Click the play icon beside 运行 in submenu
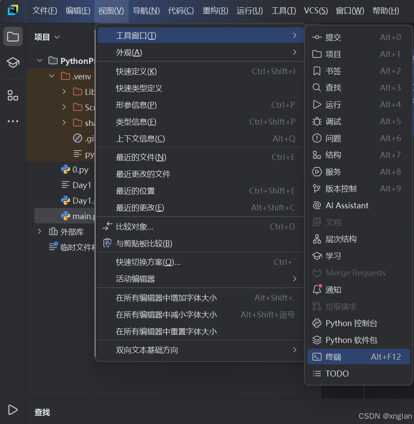This screenshot has height=424, width=414. click(317, 104)
